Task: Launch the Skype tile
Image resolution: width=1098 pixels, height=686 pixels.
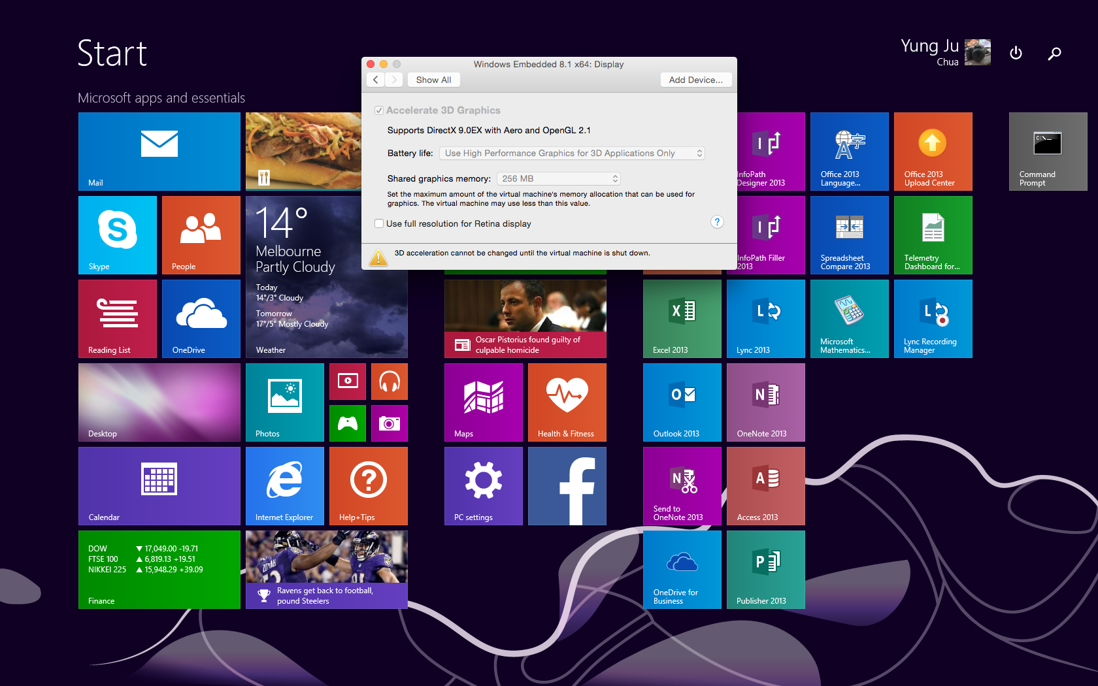Action: click(x=118, y=235)
